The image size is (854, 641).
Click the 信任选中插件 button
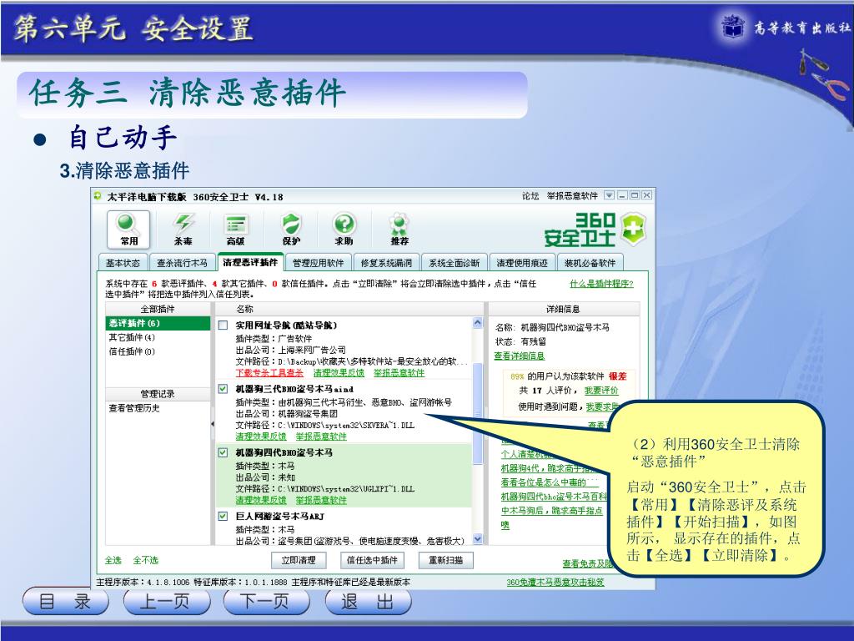[x=372, y=560]
